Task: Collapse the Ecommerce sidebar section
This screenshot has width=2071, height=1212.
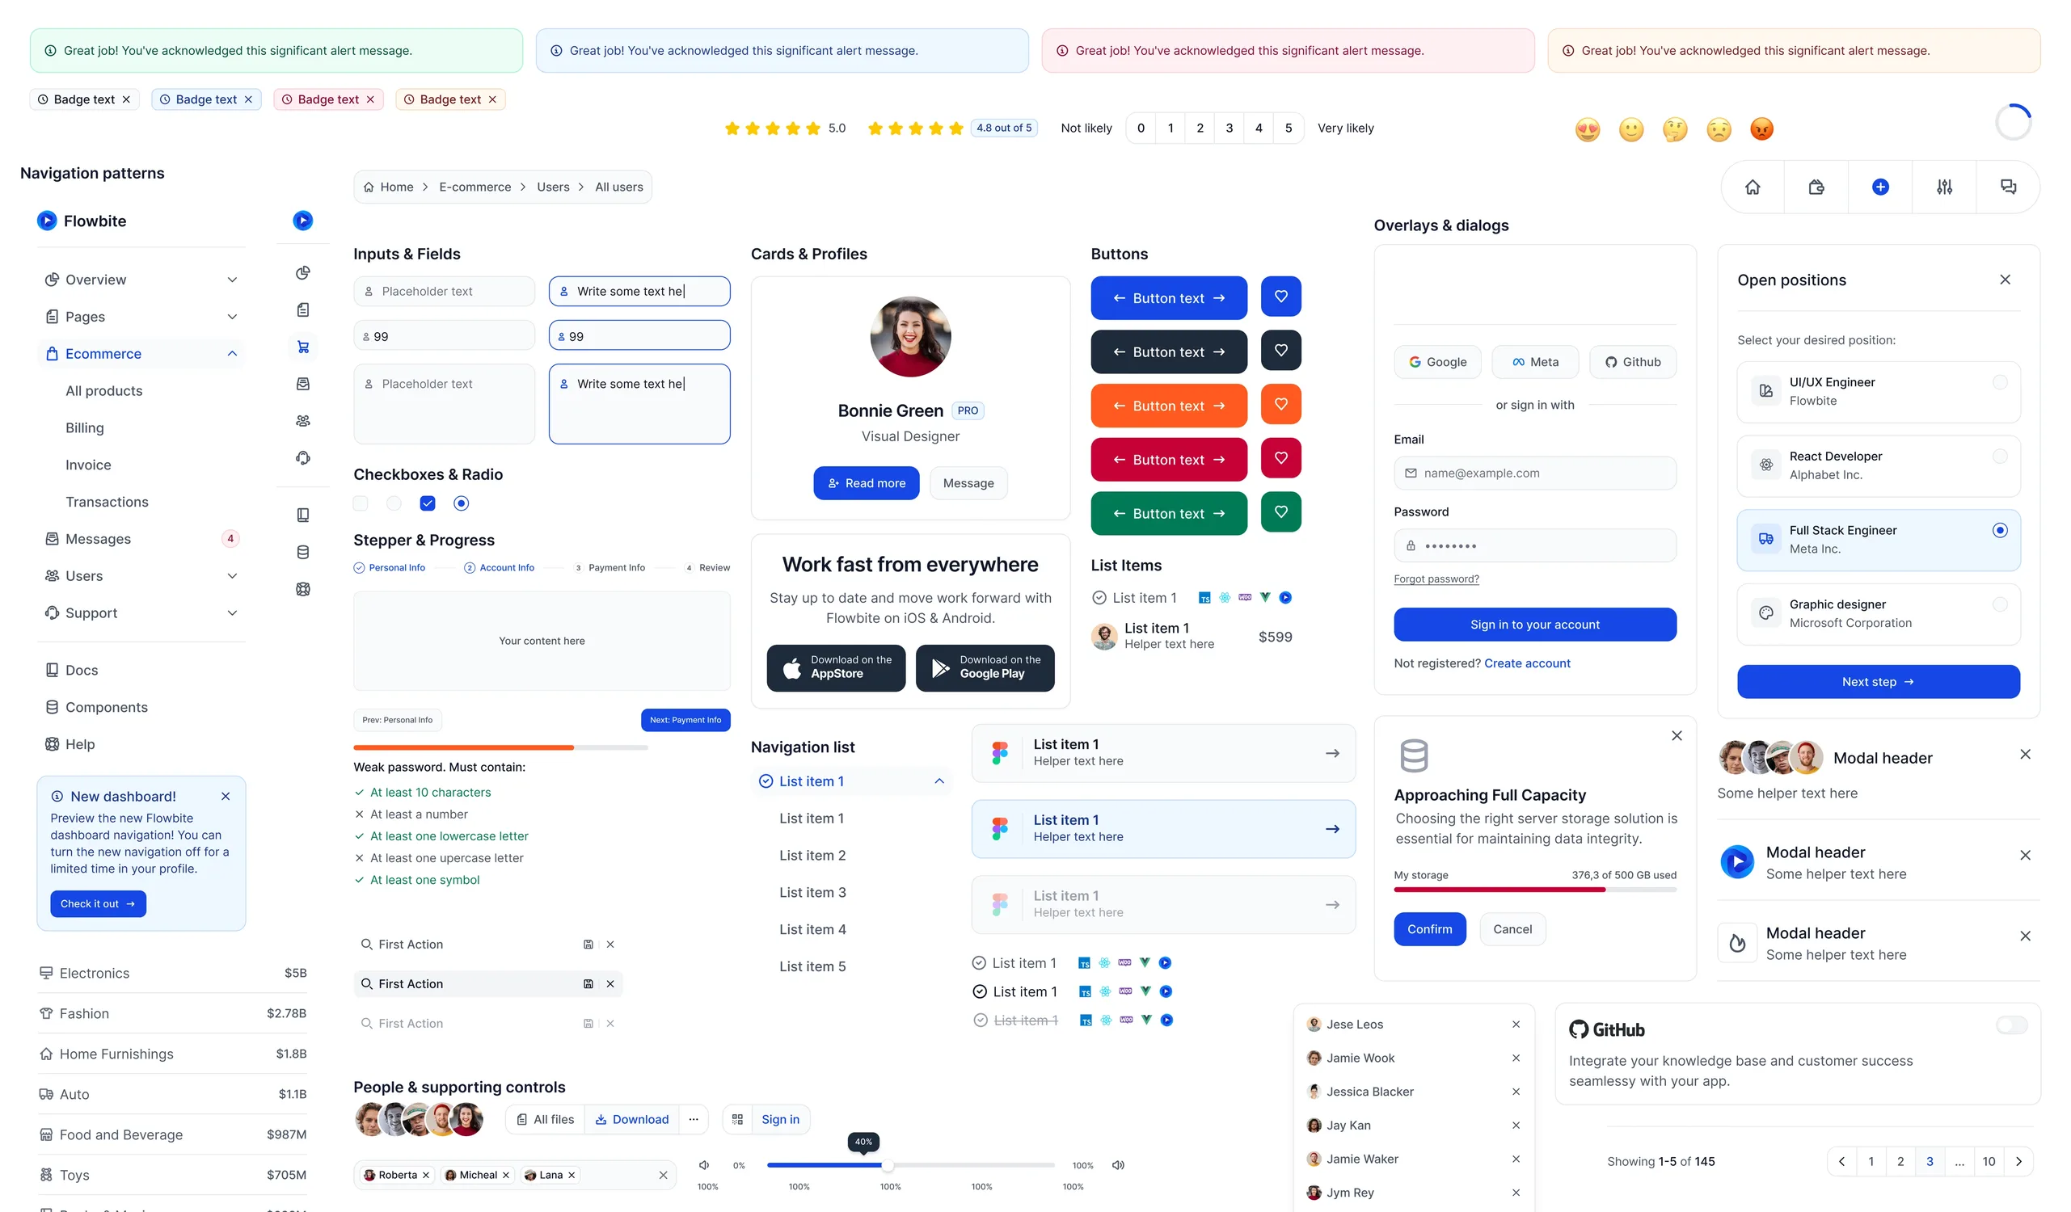Action: 141,353
